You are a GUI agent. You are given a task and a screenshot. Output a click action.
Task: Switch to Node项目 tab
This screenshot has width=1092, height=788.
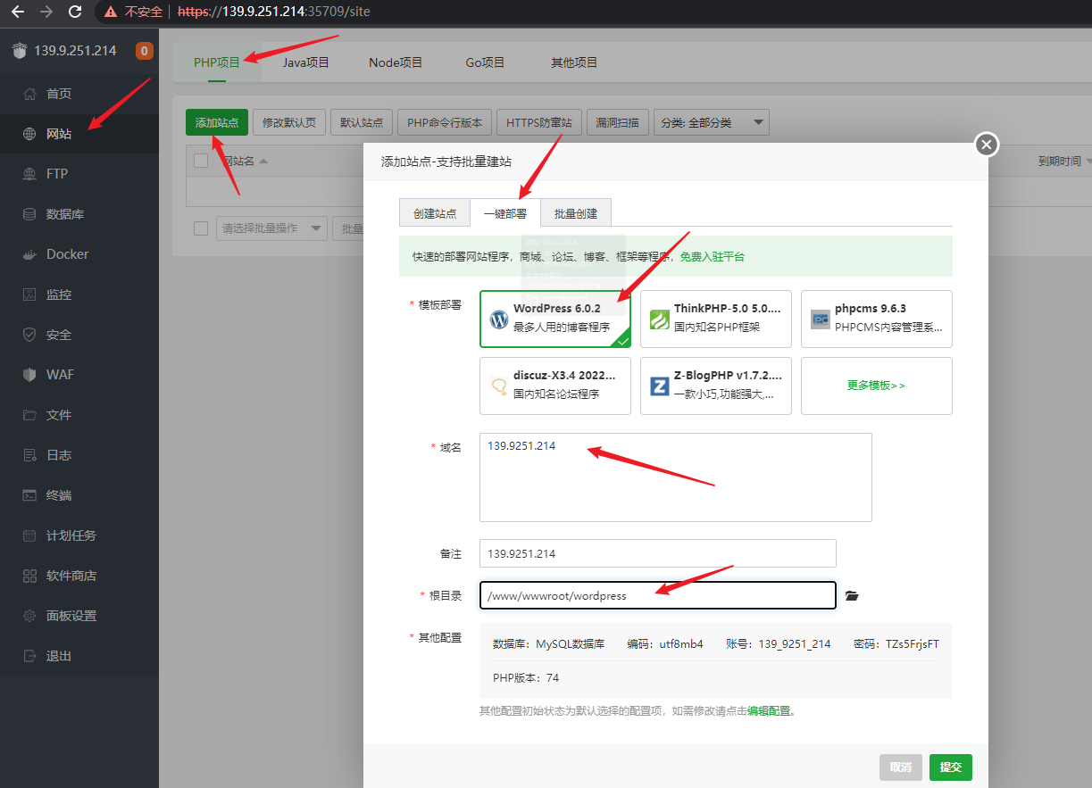click(396, 62)
